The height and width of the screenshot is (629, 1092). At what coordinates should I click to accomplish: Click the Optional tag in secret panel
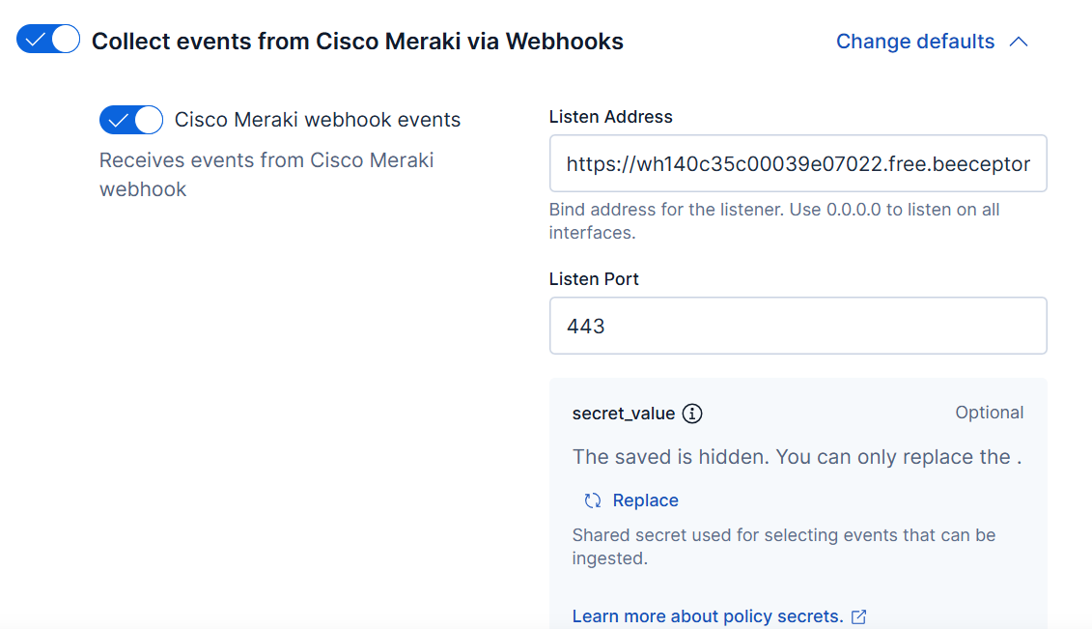[989, 413]
